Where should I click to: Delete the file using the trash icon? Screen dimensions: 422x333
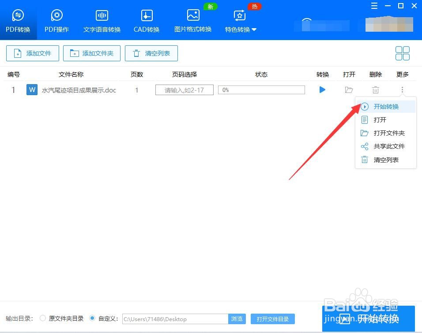click(375, 90)
